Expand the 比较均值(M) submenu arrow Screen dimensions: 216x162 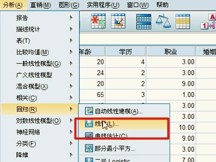click(x=71, y=52)
